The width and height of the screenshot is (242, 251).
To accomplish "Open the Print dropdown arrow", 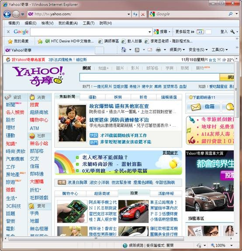I will 165,50.
